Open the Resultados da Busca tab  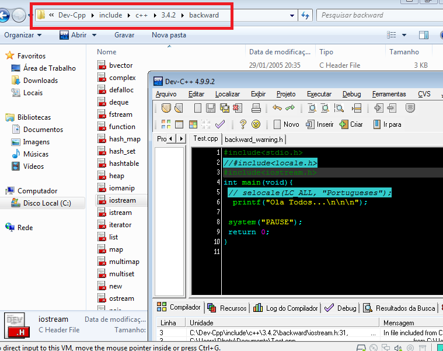point(400,308)
